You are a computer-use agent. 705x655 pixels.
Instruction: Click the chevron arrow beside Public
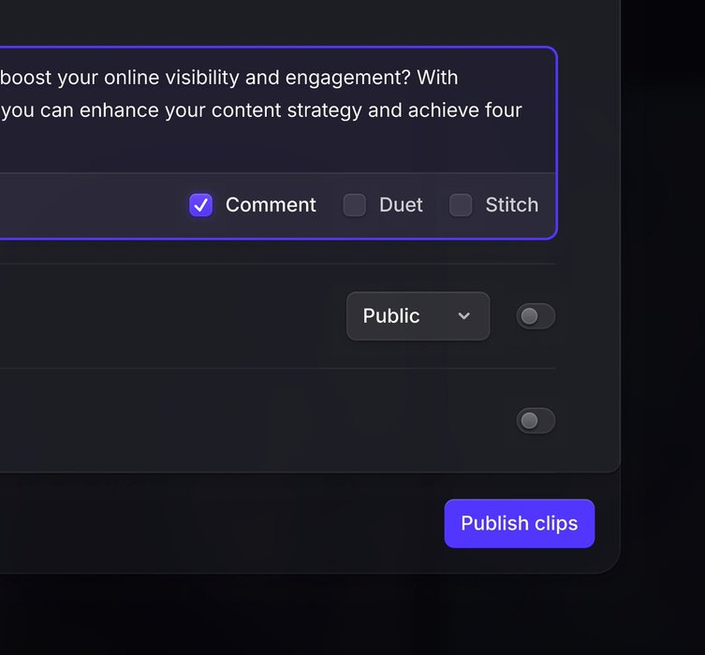point(464,316)
